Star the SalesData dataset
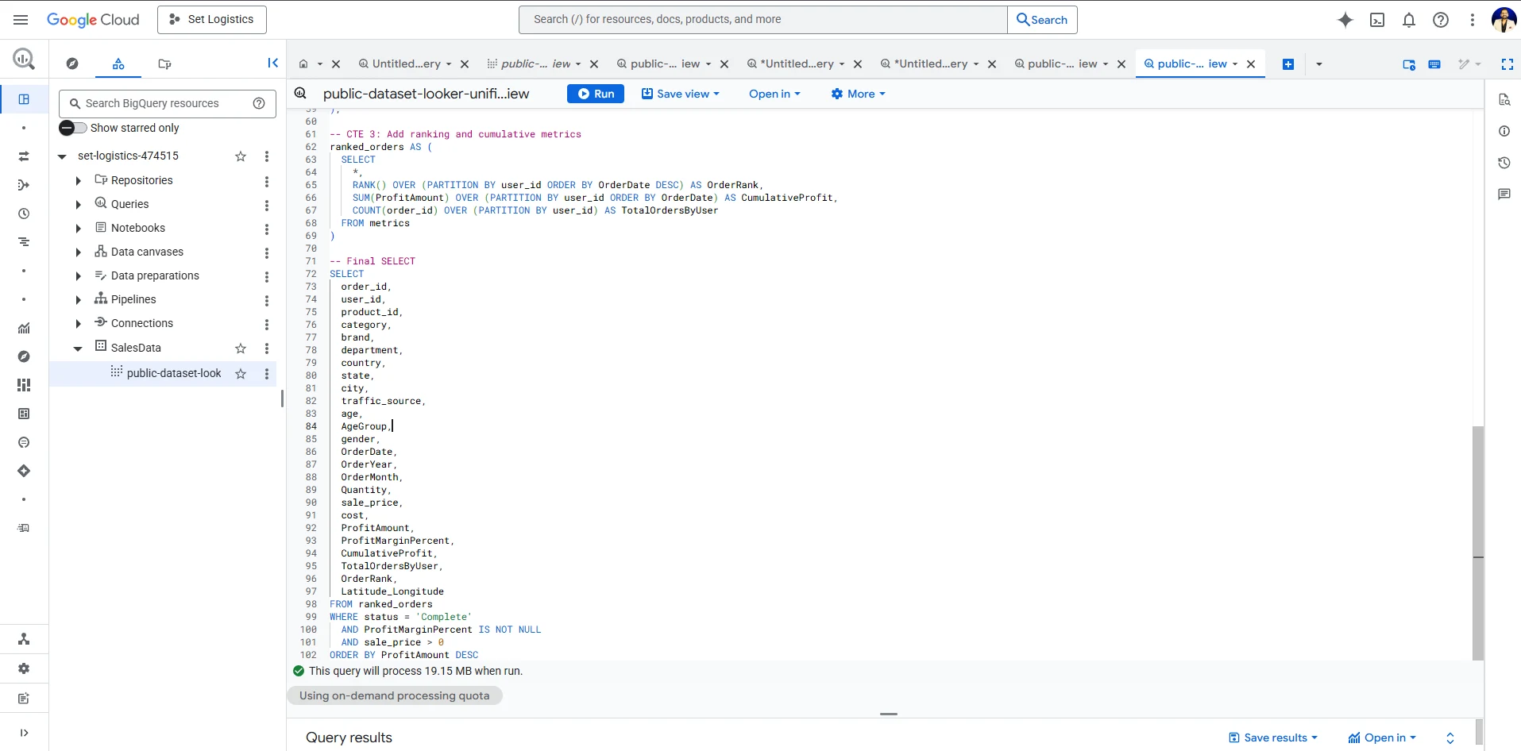Viewport: 1521px width, 751px height. coord(241,349)
